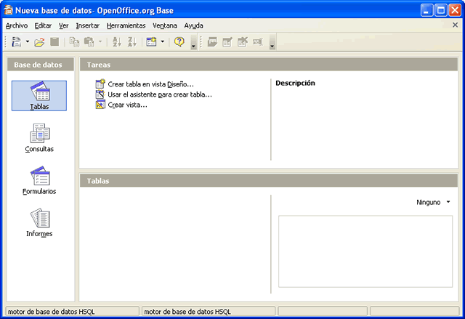Click the Paste toolbar icon
Viewport: 465px width, 319px height.
tap(89, 42)
